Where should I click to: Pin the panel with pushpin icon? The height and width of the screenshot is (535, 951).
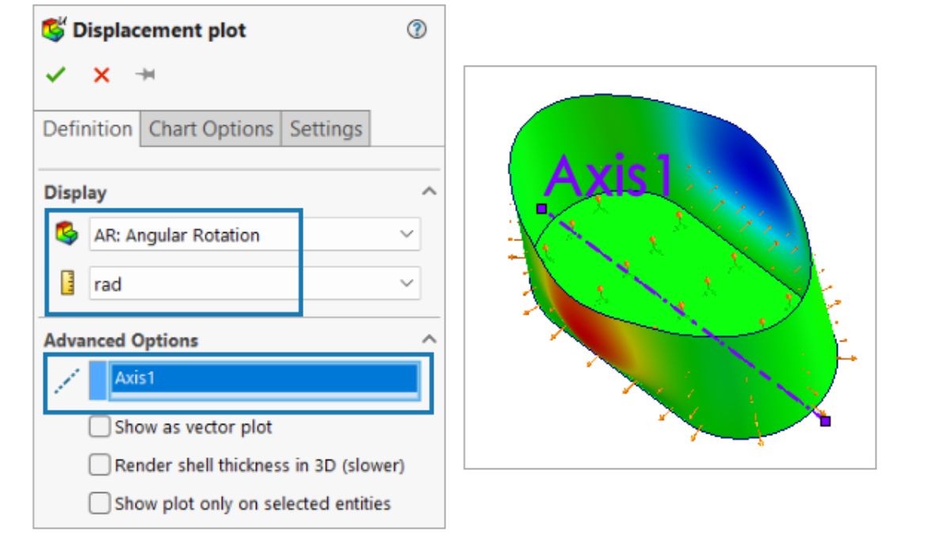coord(145,75)
